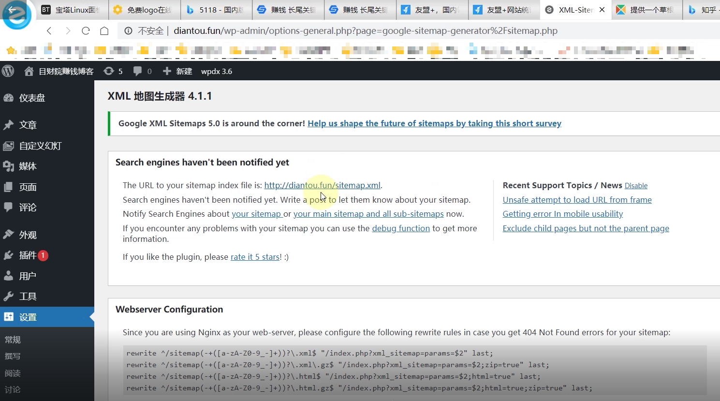720x401 pixels.
Task: Click the site security info icon
Action: pyautogui.click(x=128, y=31)
